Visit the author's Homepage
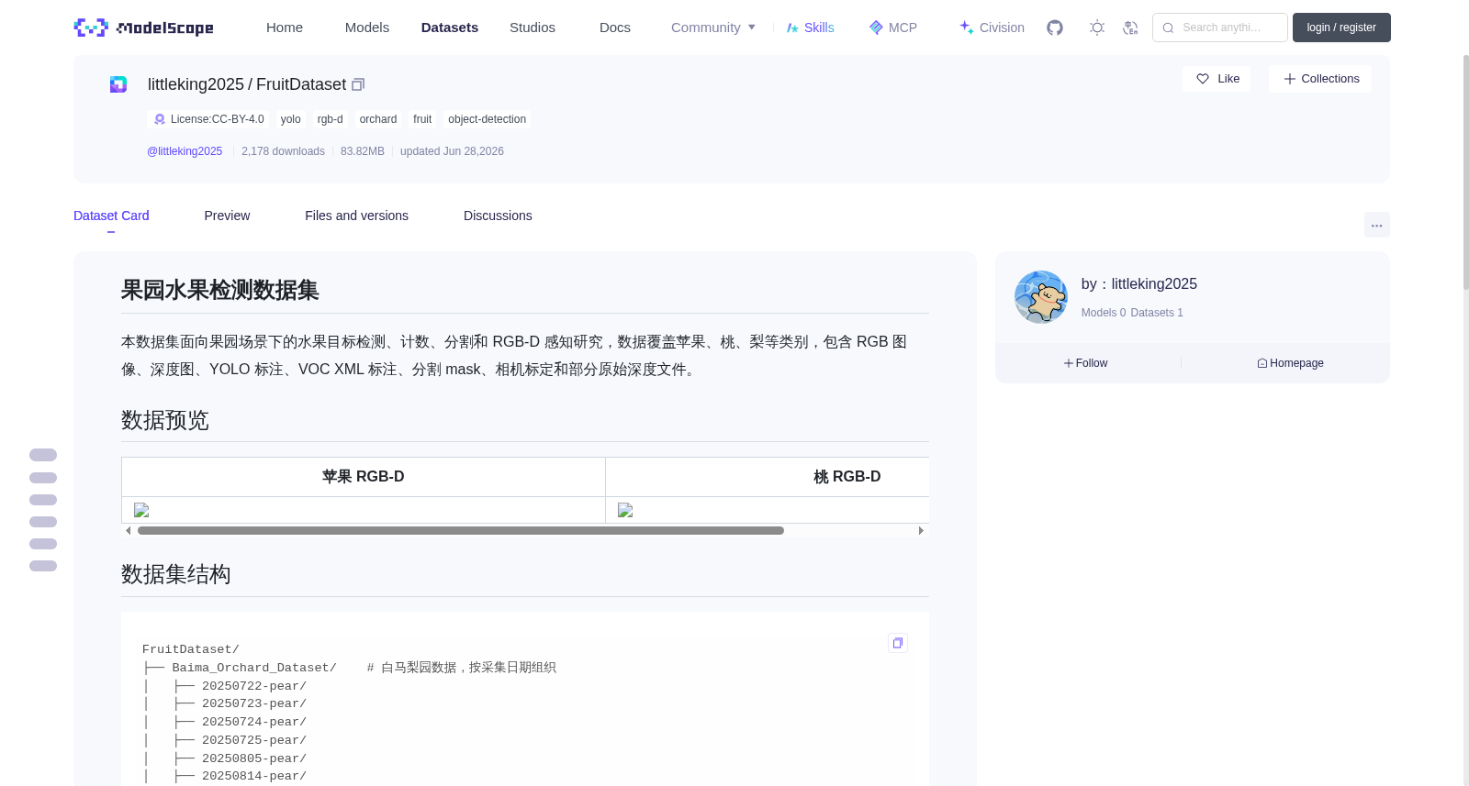The height and width of the screenshot is (786, 1469). click(x=1290, y=363)
